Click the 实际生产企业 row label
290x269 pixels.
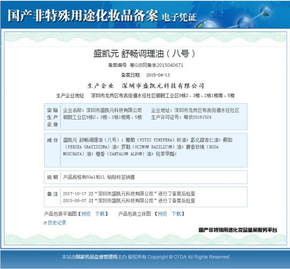(x=53, y=117)
